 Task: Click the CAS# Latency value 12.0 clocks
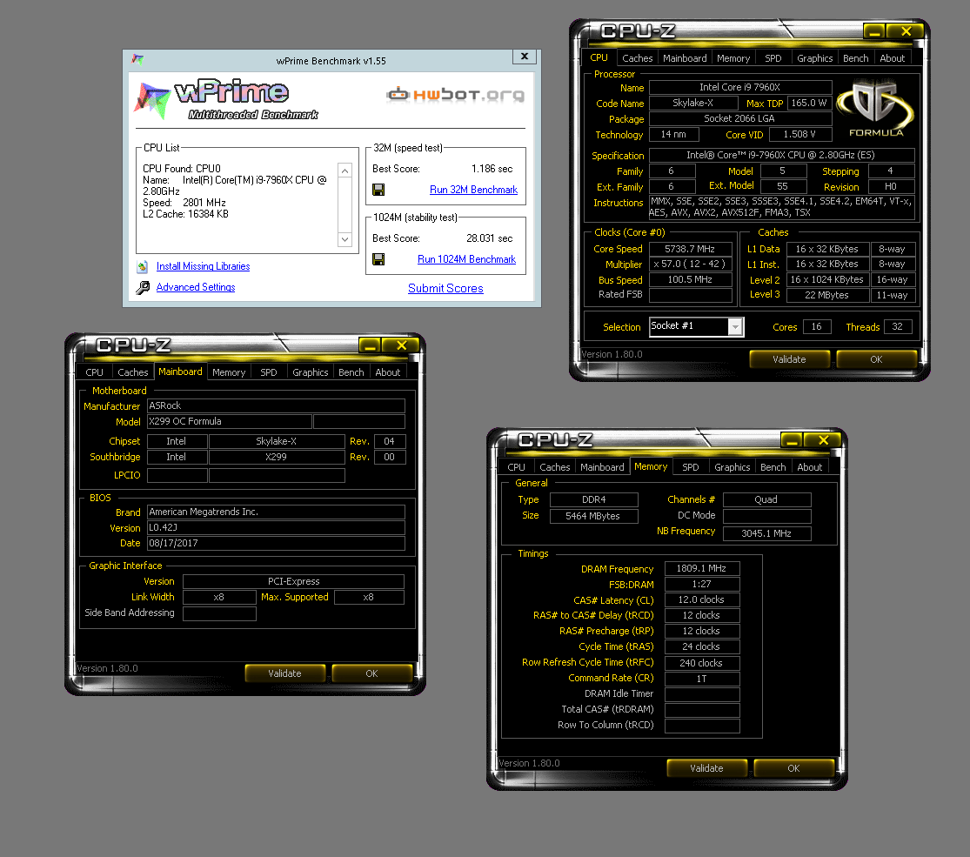[x=701, y=599]
